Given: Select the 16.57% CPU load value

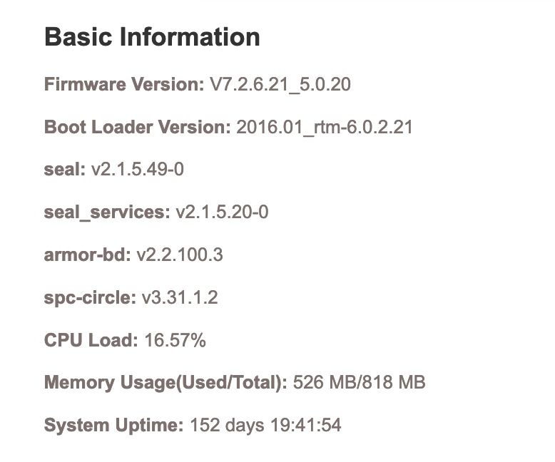Looking at the screenshot, I should [x=175, y=340].
